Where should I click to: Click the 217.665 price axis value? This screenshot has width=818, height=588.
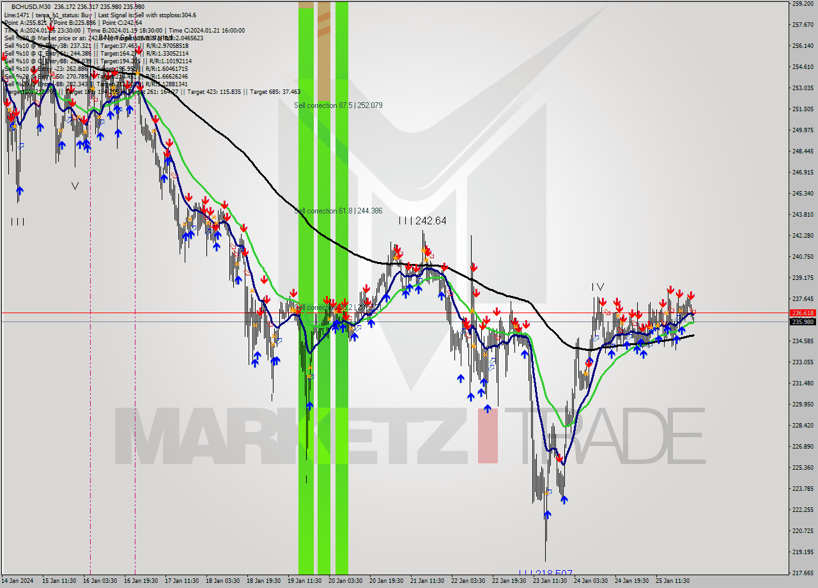[803, 573]
